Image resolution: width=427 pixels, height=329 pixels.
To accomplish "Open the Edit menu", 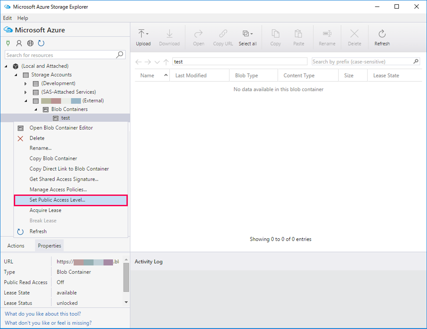I will point(7,18).
